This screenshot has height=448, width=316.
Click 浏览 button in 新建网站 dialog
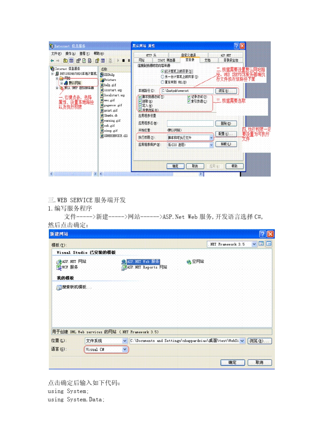pos(260,341)
